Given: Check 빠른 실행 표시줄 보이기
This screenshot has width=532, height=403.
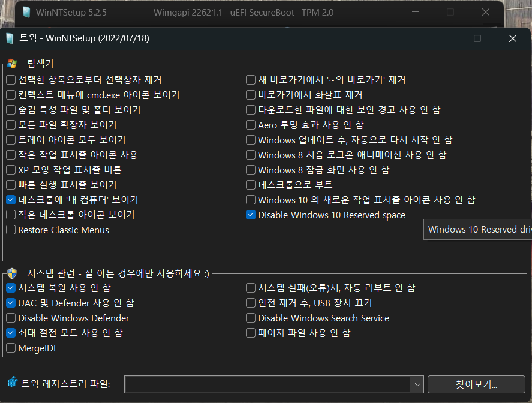Looking at the screenshot, I should [11, 185].
